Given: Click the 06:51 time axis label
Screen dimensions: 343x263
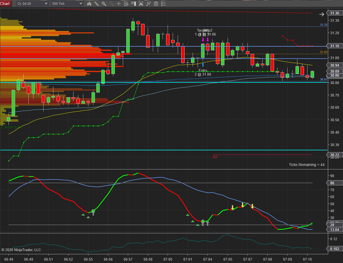Looking at the screenshot, I should (x=49, y=259).
